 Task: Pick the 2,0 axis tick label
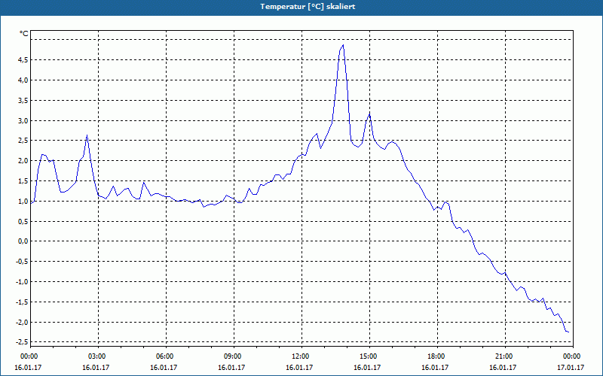tap(23, 161)
